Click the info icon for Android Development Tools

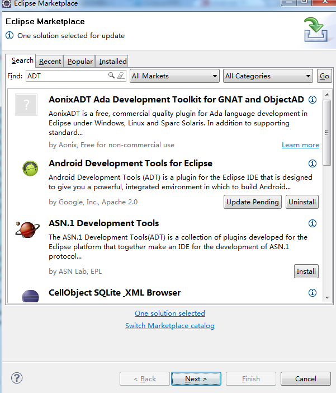(x=312, y=163)
